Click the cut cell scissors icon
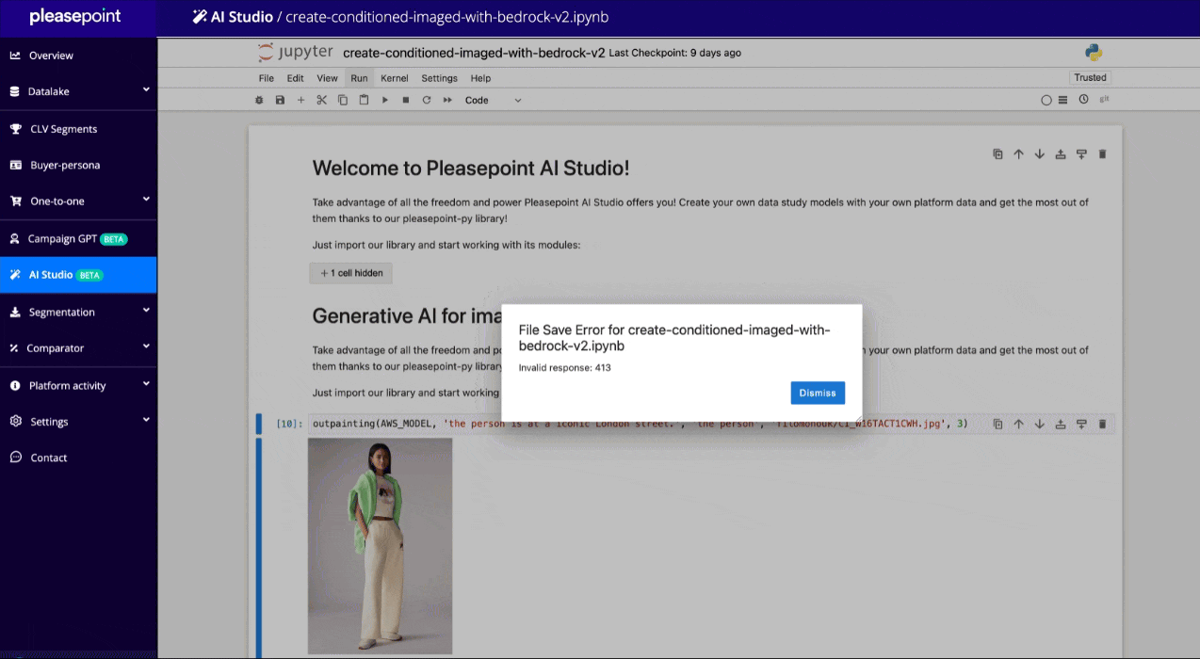 321,100
